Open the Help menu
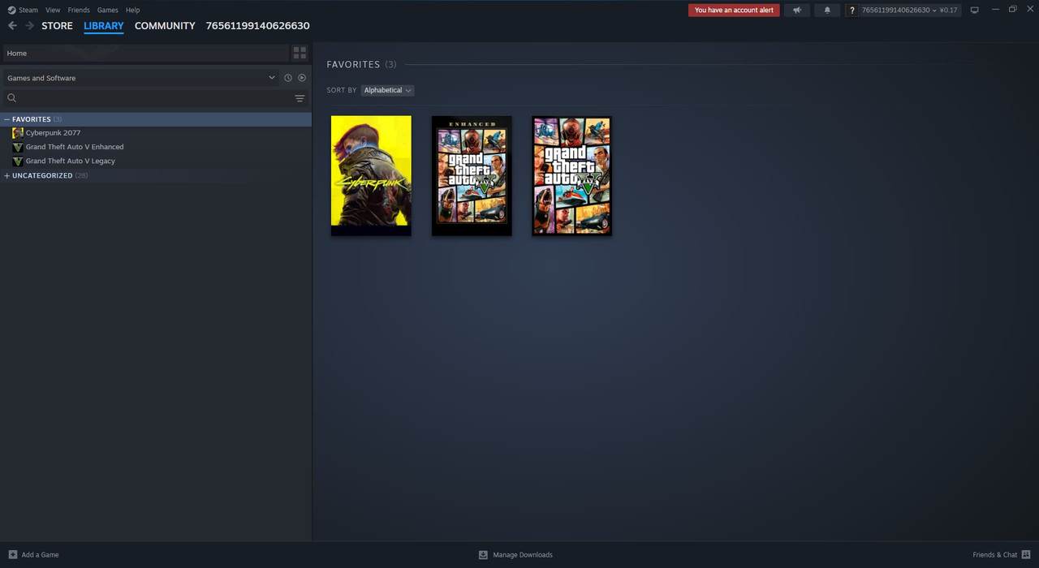 [x=133, y=10]
